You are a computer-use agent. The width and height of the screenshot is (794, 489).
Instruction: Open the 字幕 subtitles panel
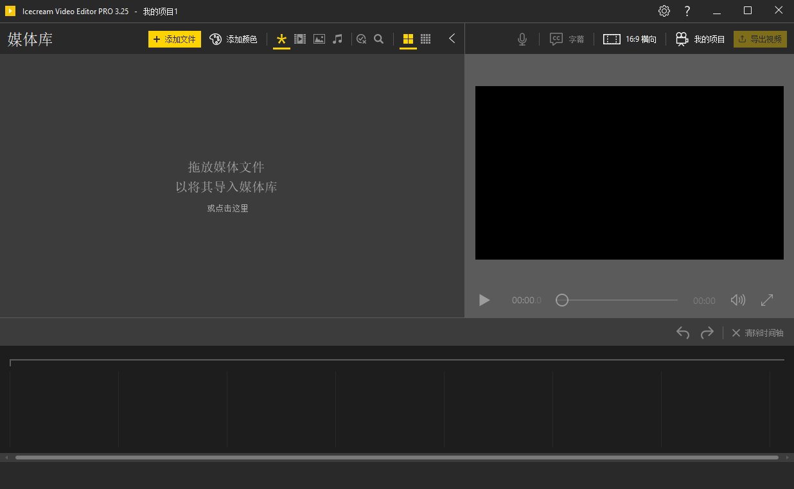coord(567,39)
